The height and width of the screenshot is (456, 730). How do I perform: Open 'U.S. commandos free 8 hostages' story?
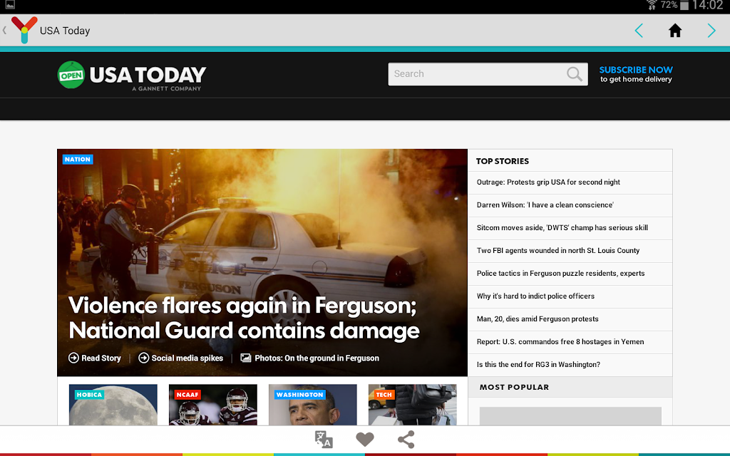point(560,341)
